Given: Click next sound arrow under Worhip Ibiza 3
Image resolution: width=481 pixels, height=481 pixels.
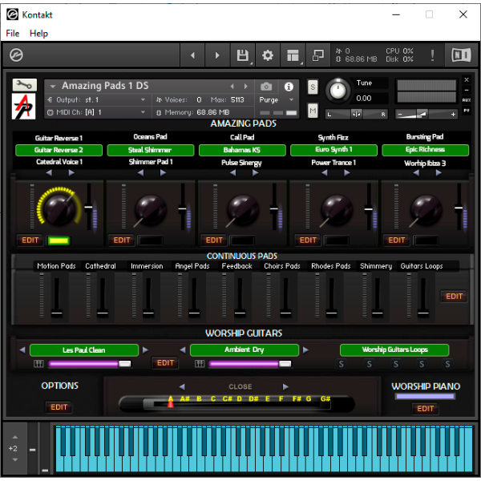Looking at the screenshot, I should [439, 172].
